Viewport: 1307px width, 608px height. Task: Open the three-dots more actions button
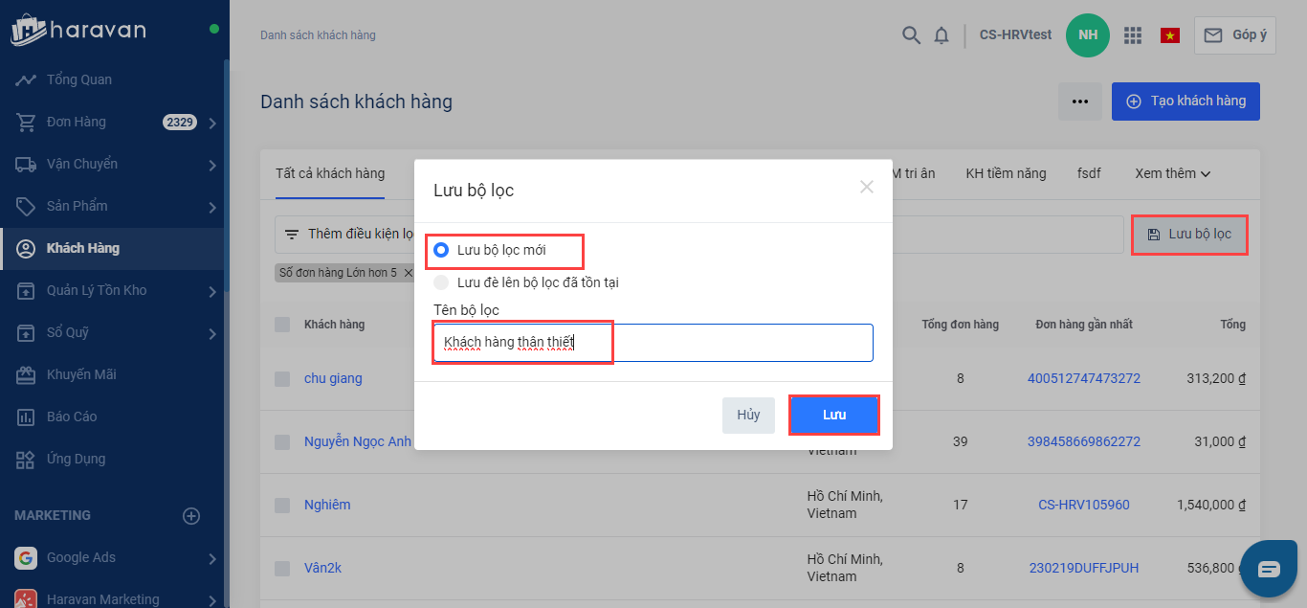tap(1080, 101)
